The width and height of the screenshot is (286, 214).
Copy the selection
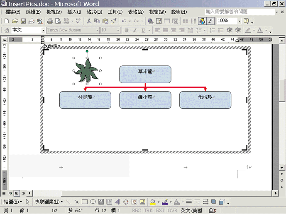click(97, 21)
